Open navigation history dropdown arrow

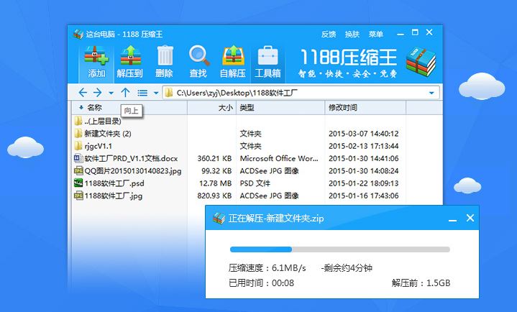(111, 93)
